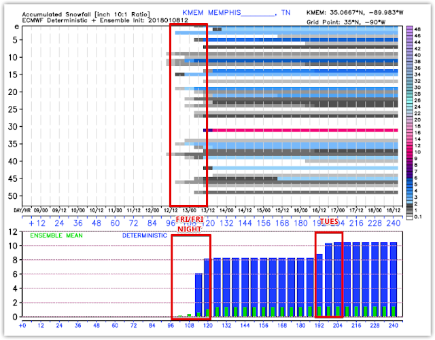This screenshot has height=340, width=435.
Task: Click the light blue color scale swatch for 3
Action: pyautogui.click(x=409, y=197)
